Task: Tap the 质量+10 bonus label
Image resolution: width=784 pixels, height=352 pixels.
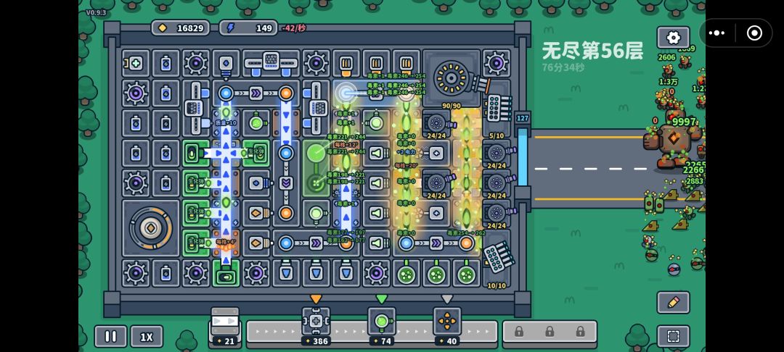Action: coord(226,122)
